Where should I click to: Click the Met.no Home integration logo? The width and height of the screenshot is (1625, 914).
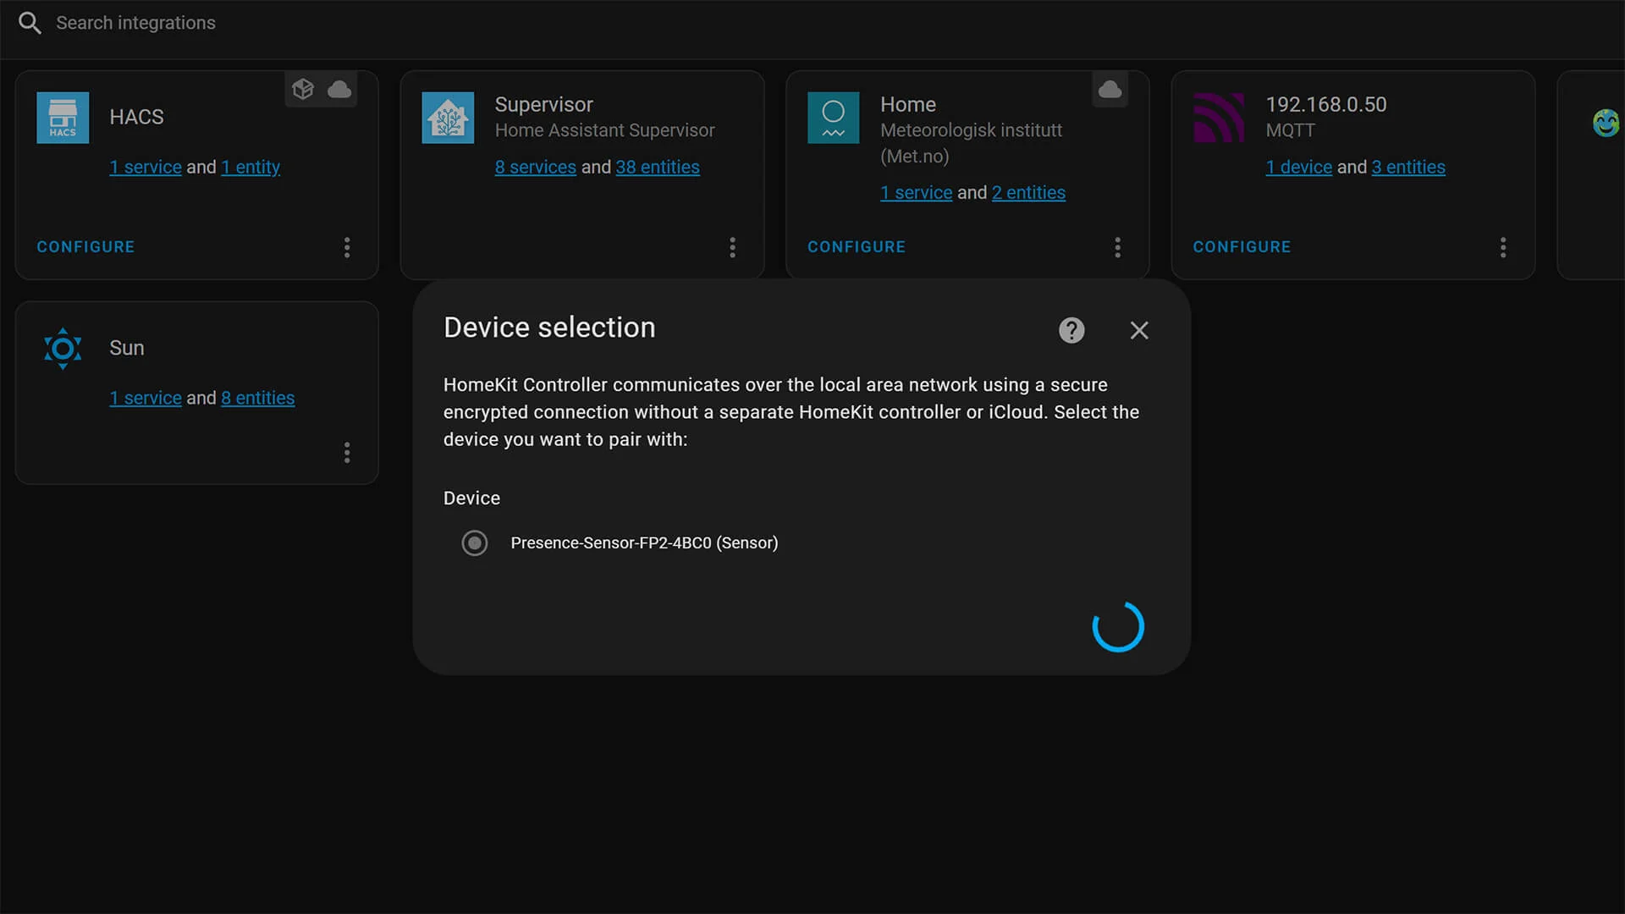pyautogui.click(x=833, y=118)
